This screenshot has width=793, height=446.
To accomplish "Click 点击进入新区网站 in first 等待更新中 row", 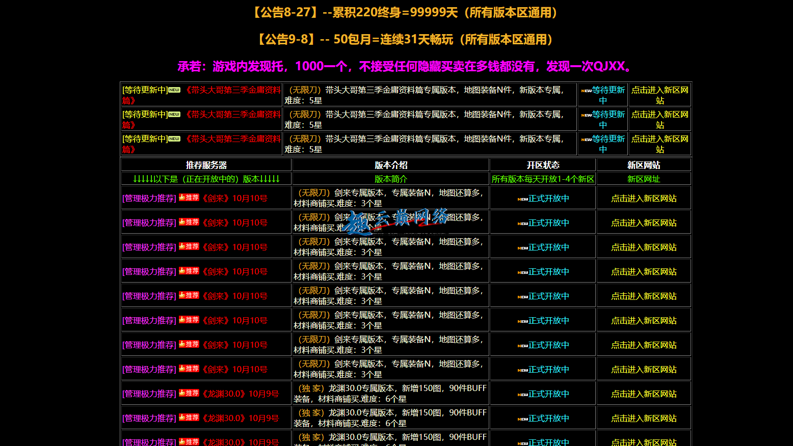I will (659, 95).
